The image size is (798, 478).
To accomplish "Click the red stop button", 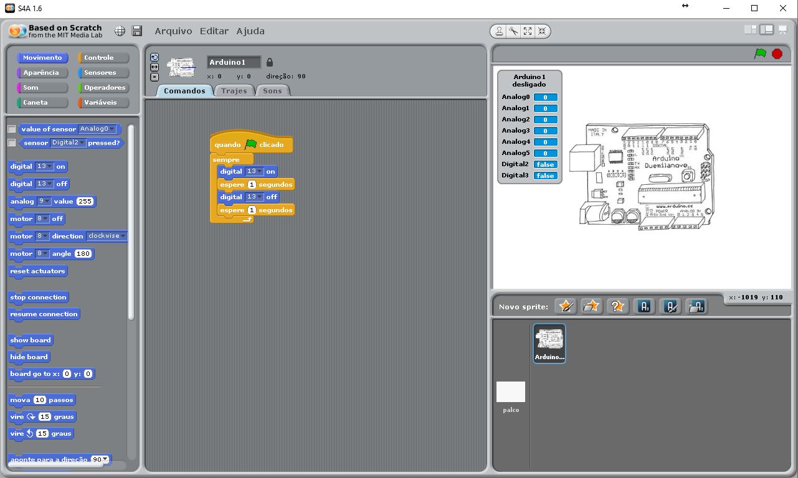I will click(x=776, y=54).
